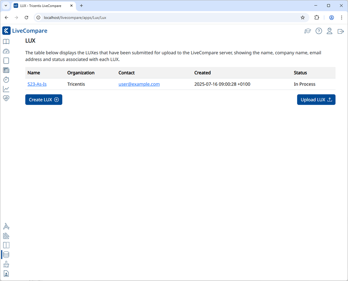348x281 pixels.
Task: Open the S23-As-Is LUX link
Action: pyautogui.click(x=37, y=84)
